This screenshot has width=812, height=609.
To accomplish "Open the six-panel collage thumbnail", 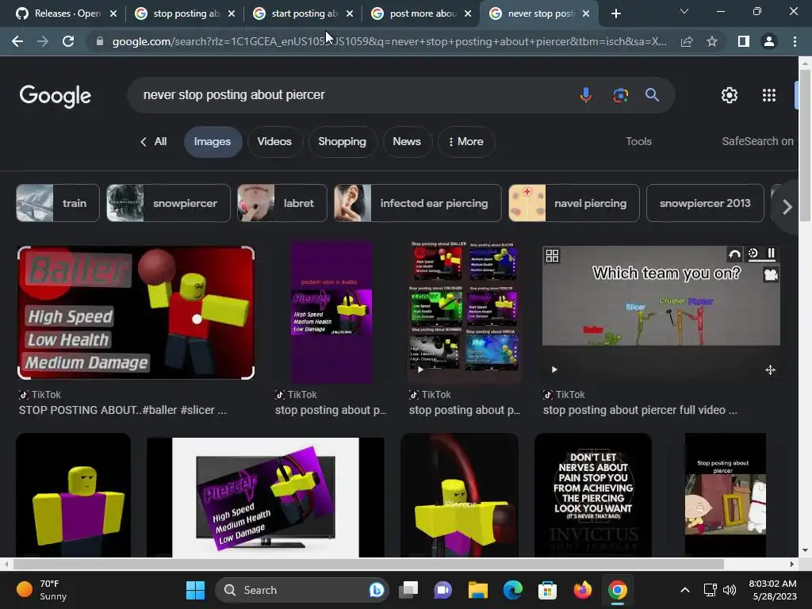I will (x=464, y=312).
